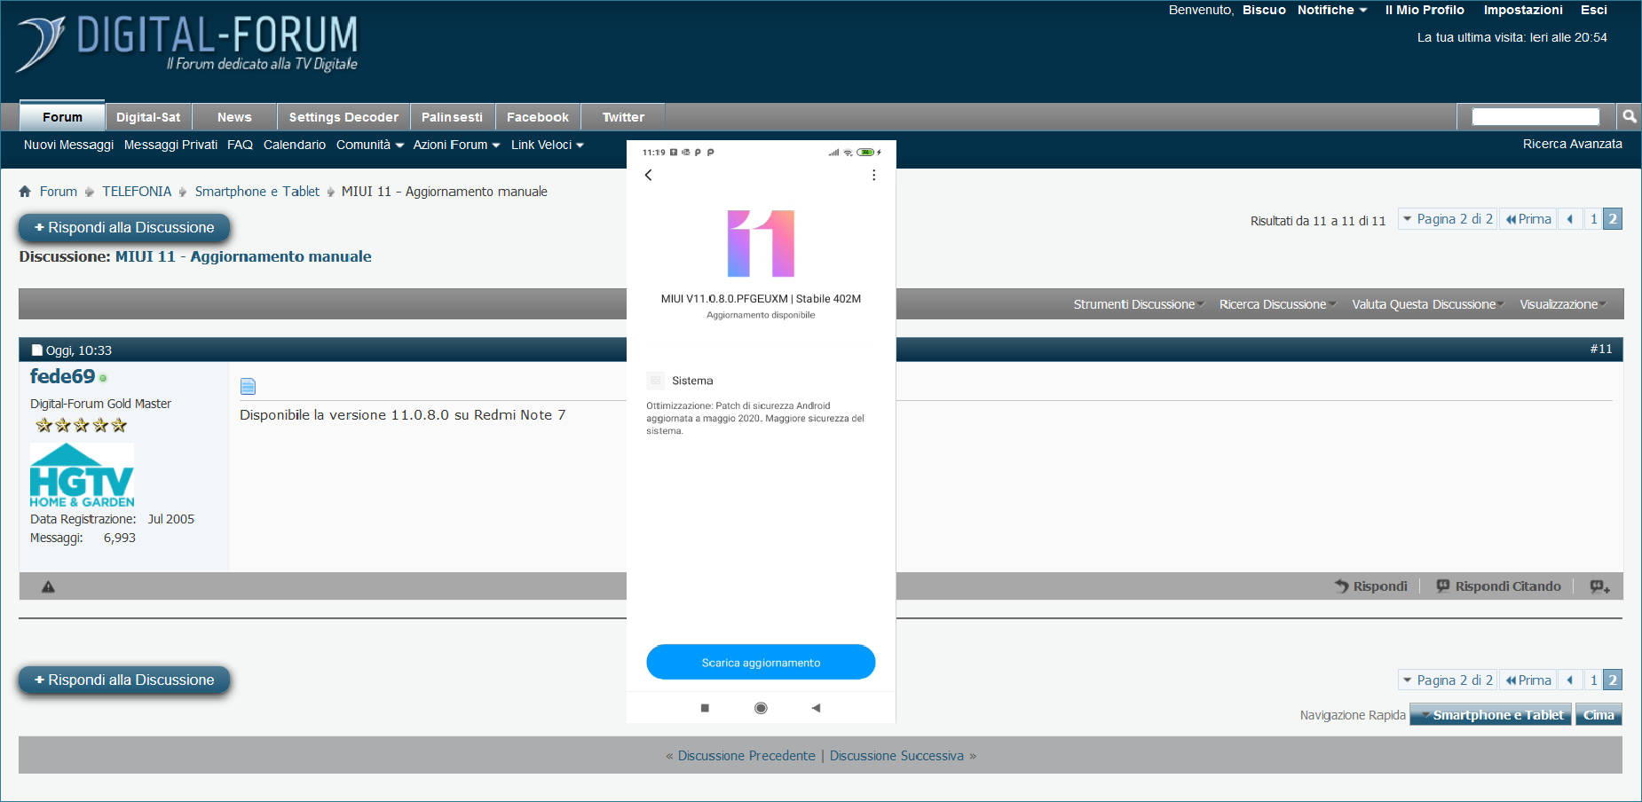Click the post document icon above message
The width and height of the screenshot is (1642, 802).
click(x=248, y=386)
